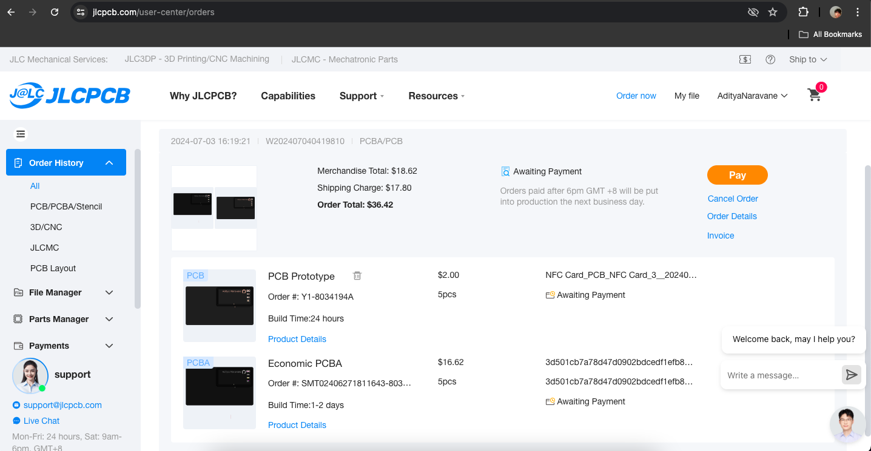Open the Capabilities menu item
This screenshot has width=871, height=451.
(x=288, y=96)
